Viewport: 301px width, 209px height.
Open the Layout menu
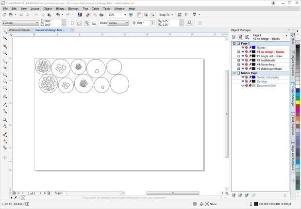tap(35, 9)
